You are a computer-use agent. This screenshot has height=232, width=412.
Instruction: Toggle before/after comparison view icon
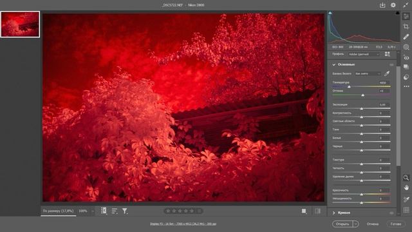[x=317, y=211]
